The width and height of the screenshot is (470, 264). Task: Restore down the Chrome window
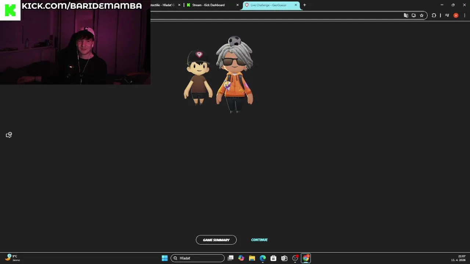tap(453, 5)
